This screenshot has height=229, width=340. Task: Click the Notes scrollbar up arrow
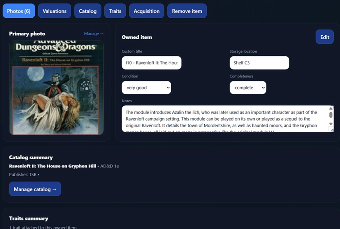(331, 109)
